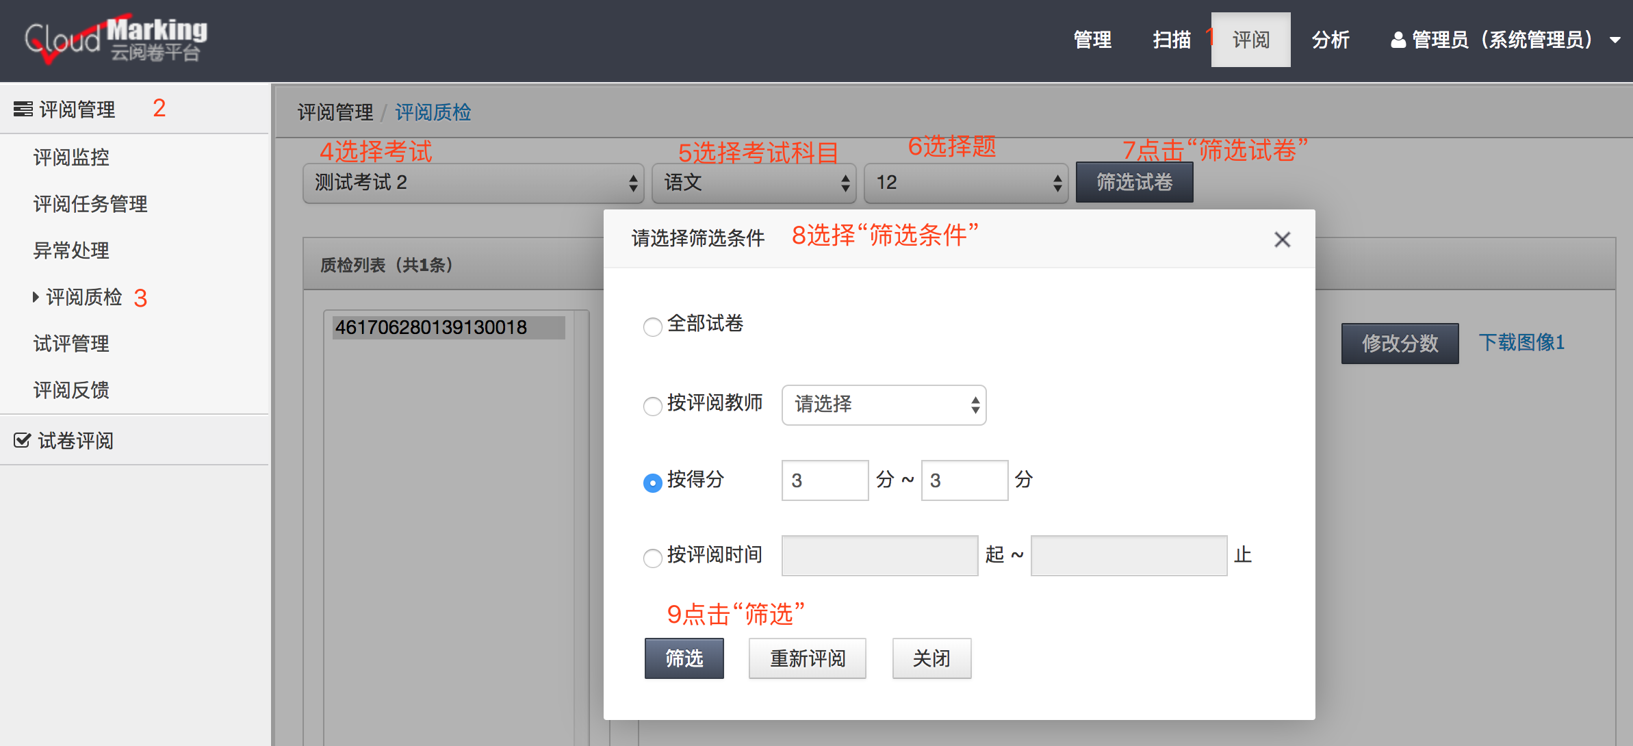This screenshot has height=746, width=1633.
Task: Click the checkmark icon beside 试卷评阅
Action: click(x=23, y=440)
